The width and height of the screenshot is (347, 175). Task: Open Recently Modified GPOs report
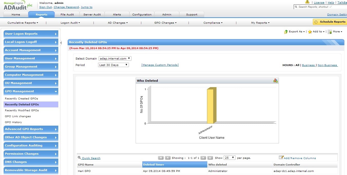22,110
